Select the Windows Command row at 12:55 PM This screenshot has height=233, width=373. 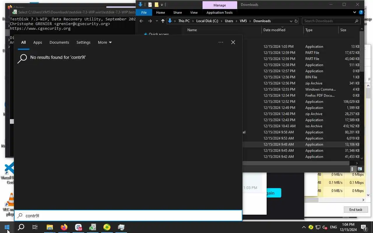[x=302, y=89]
